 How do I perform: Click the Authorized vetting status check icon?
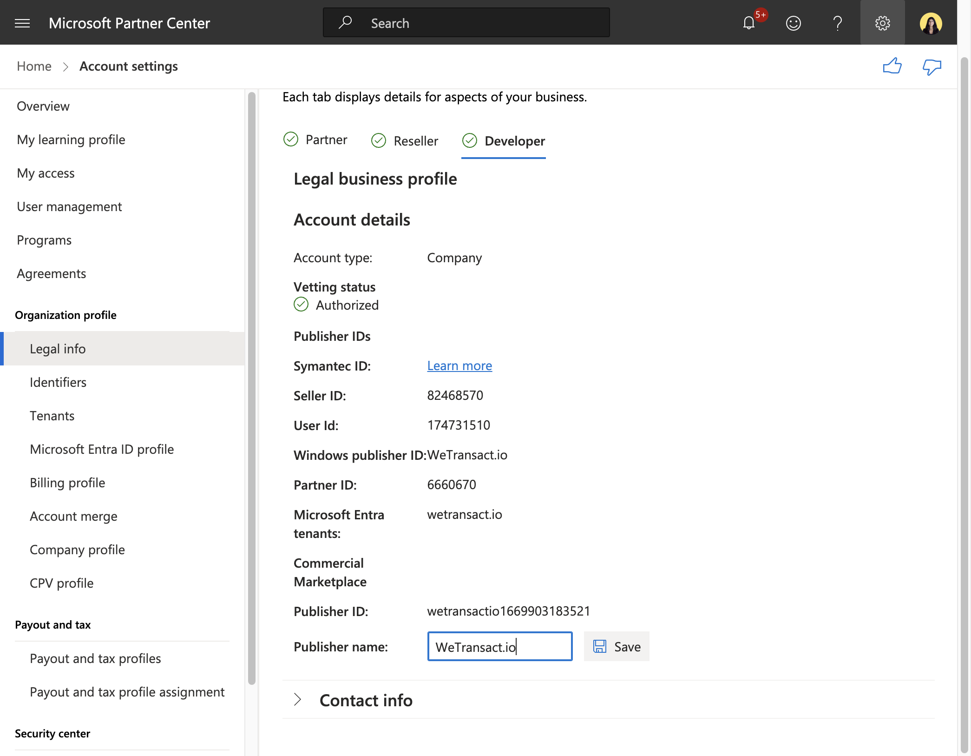pos(301,305)
